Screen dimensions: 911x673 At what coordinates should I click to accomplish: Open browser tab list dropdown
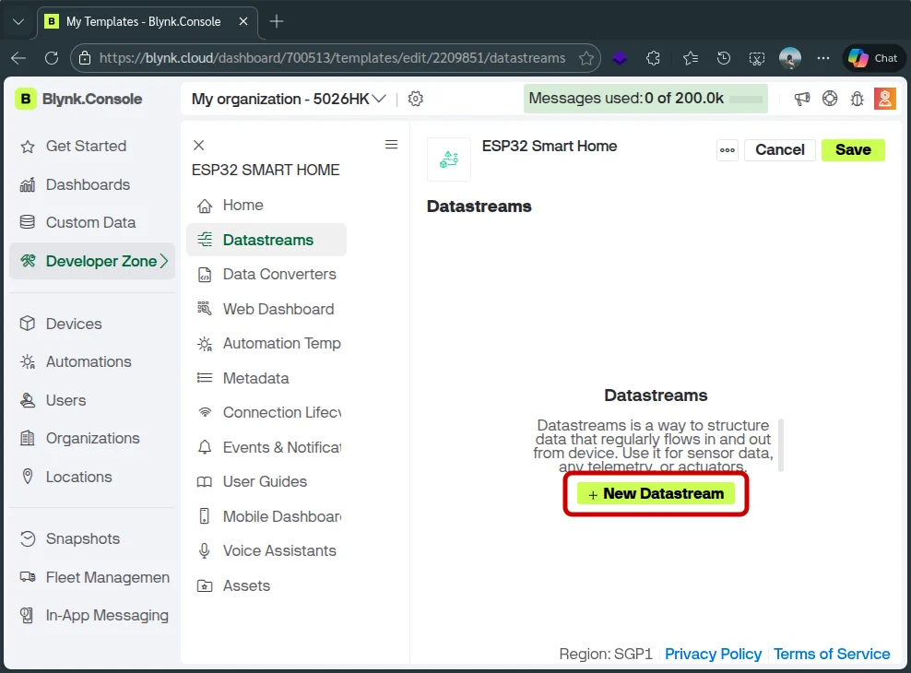tap(18, 21)
